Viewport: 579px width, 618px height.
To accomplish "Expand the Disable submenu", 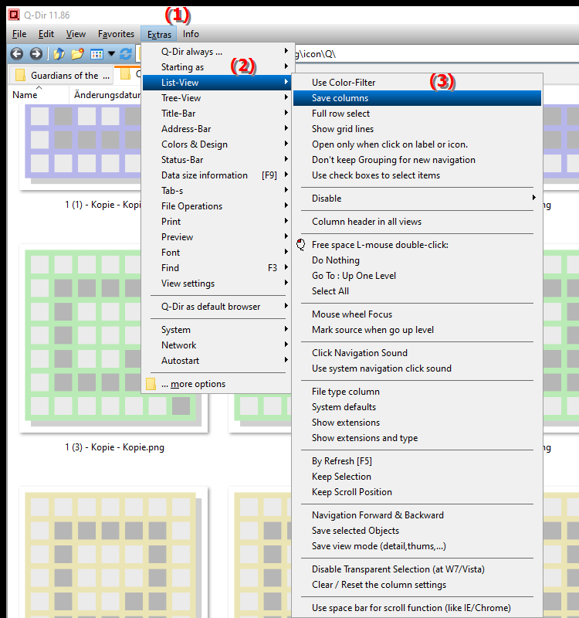I will tap(417, 199).
